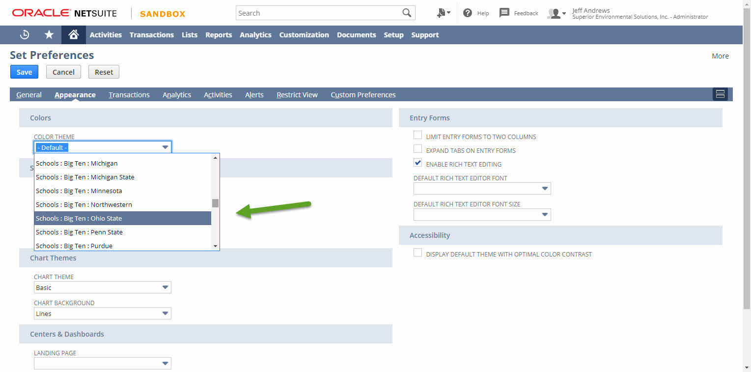Open the Chart Background dropdown
The image size is (751, 372).
point(166,313)
